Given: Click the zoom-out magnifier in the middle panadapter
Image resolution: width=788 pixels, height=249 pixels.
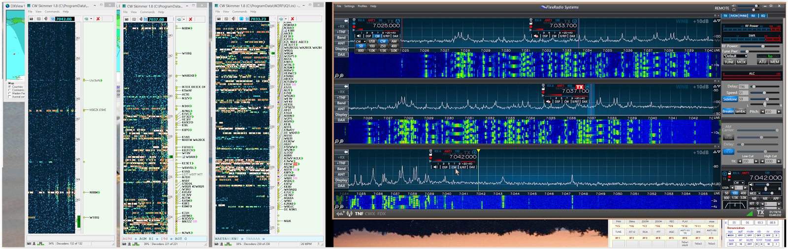Looking at the screenshot, I should (337, 141).
